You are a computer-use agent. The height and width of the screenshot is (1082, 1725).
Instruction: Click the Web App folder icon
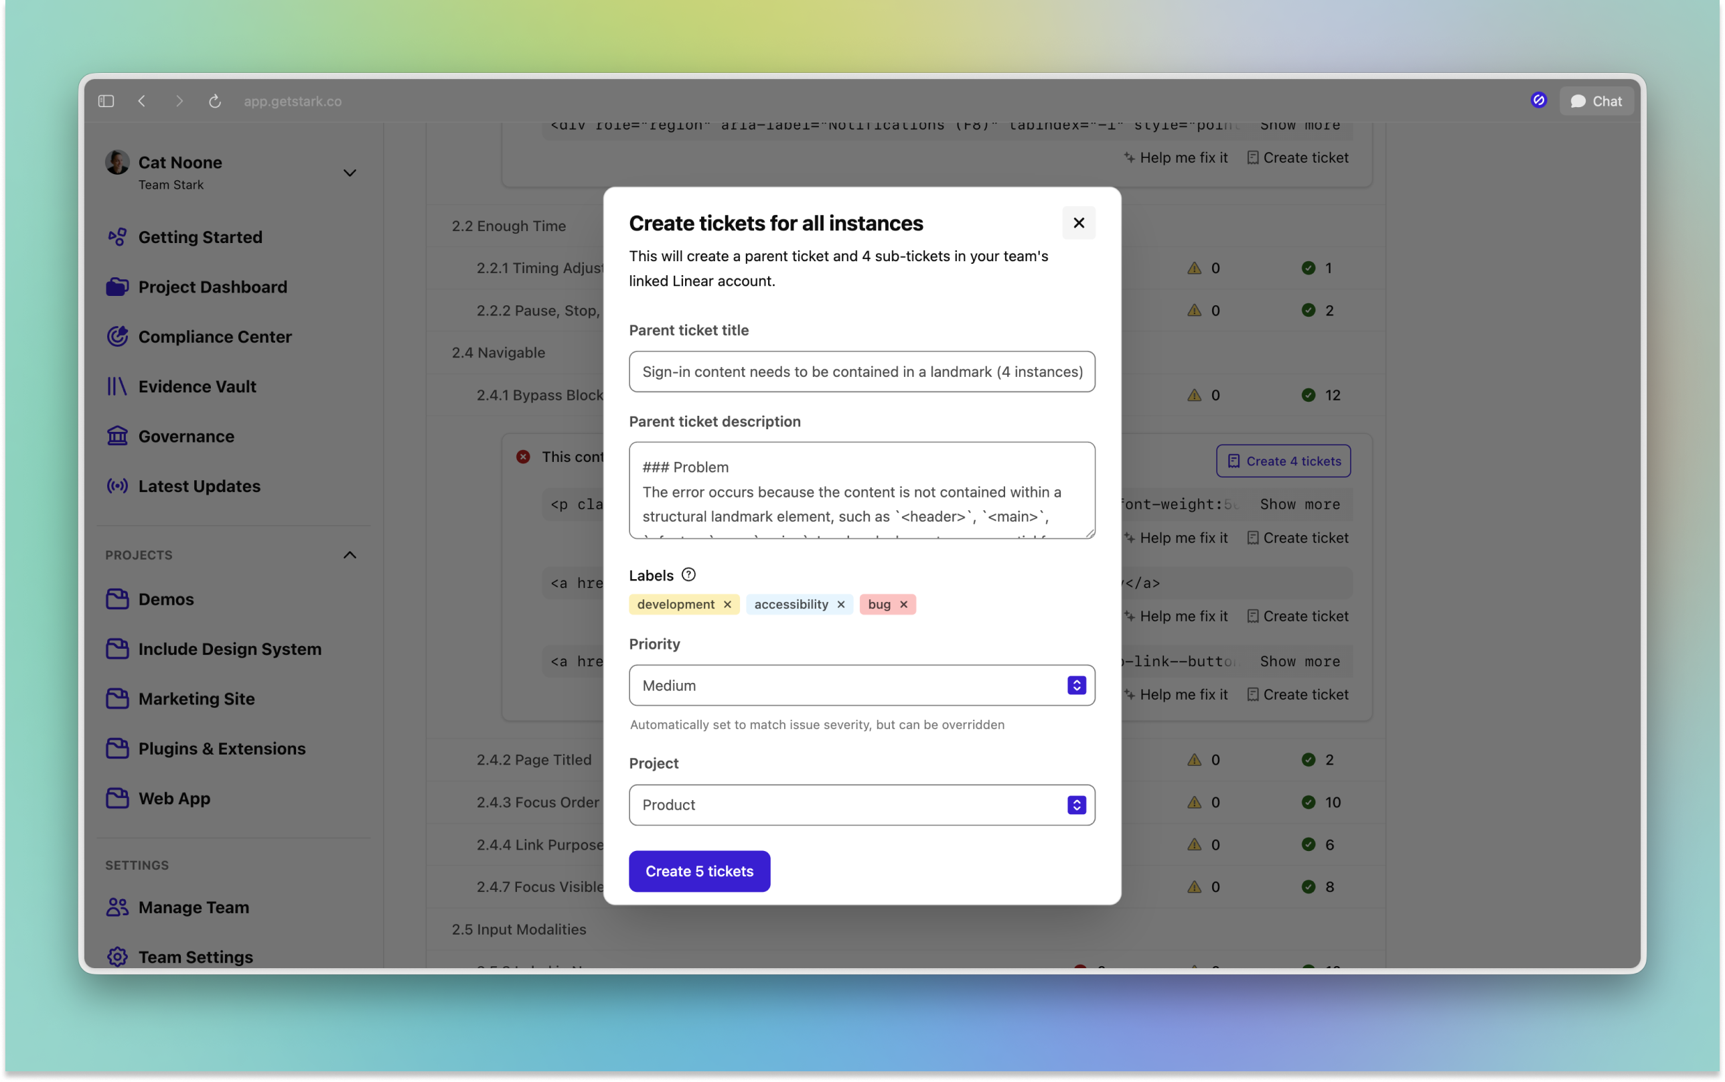click(117, 798)
